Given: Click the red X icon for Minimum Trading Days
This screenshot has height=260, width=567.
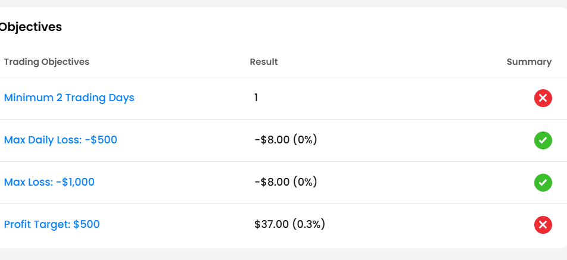Looking at the screenshot, I should [543, 98].
